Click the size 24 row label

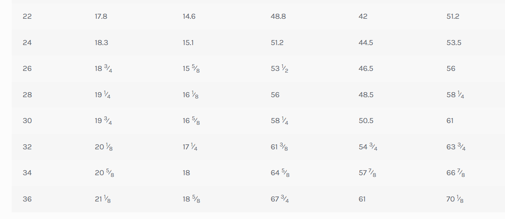click(27, 43)
